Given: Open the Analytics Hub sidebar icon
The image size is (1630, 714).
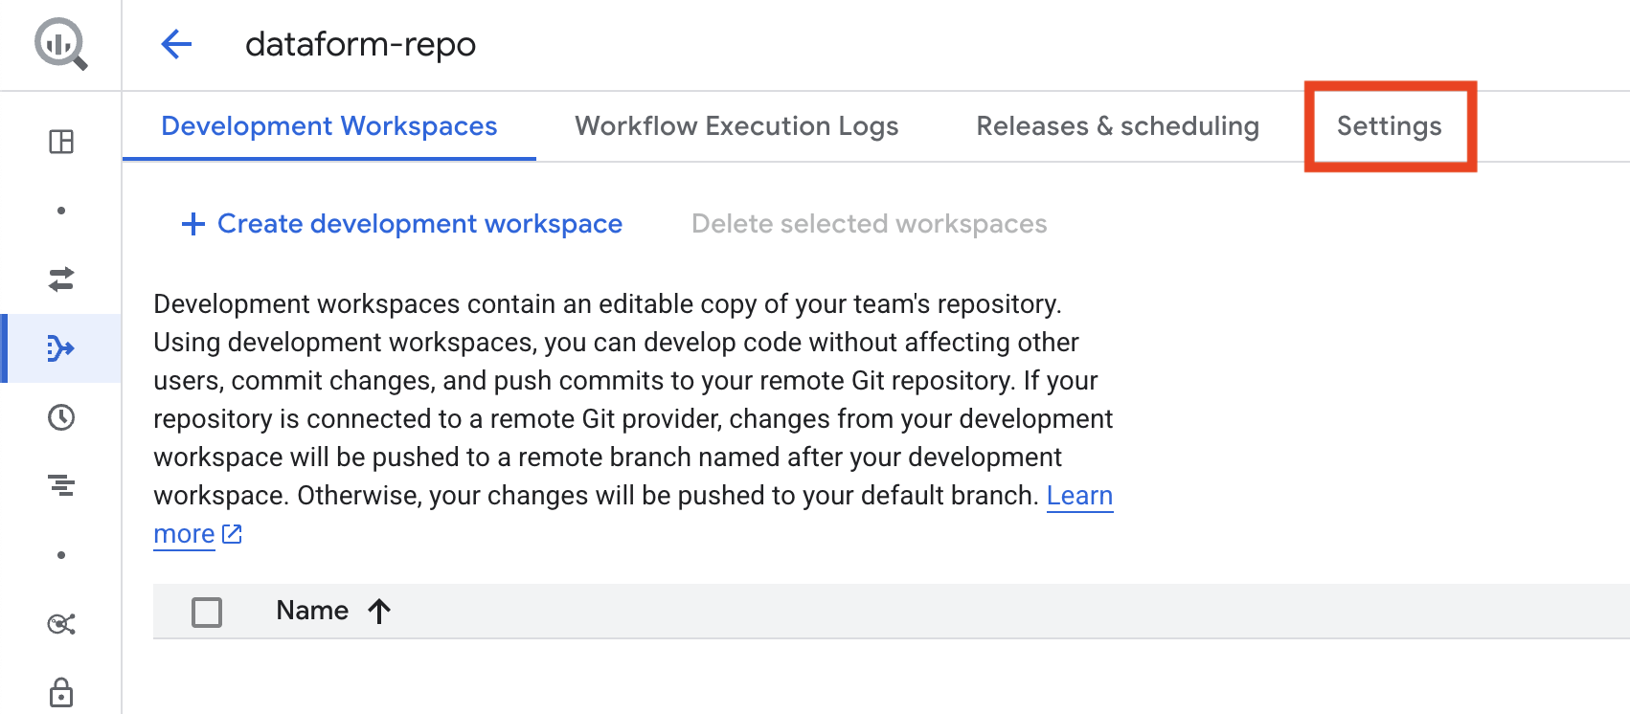Looking at the screenshot, I should point(61,624).
